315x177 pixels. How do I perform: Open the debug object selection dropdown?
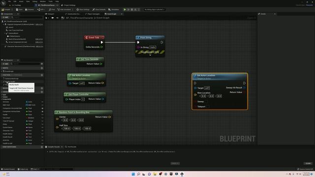tap(154, 9)
